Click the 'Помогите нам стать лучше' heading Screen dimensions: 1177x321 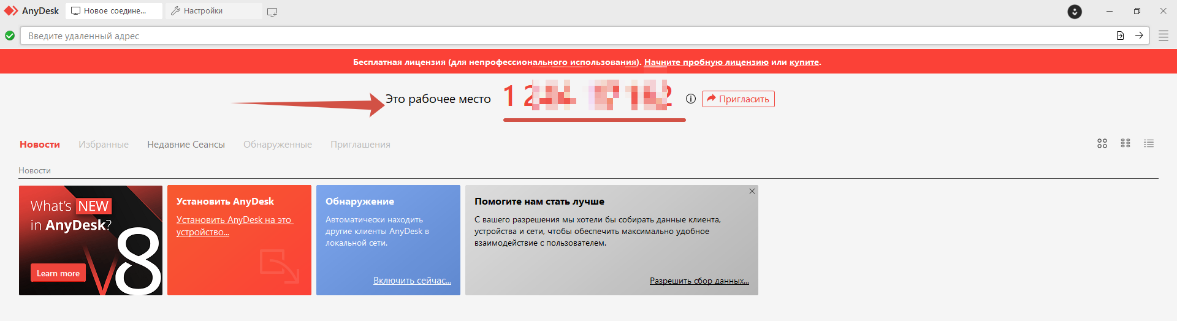[x=539, y=202]
